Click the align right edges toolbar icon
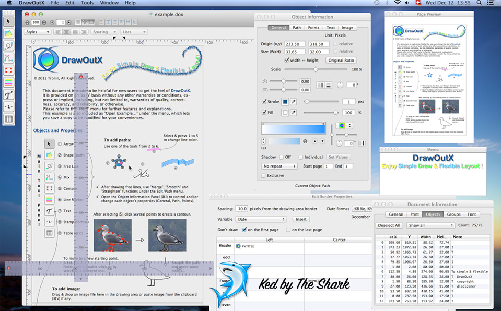This screenshot has height=311, width=501. pyautogui.click(x=115, y=22)
